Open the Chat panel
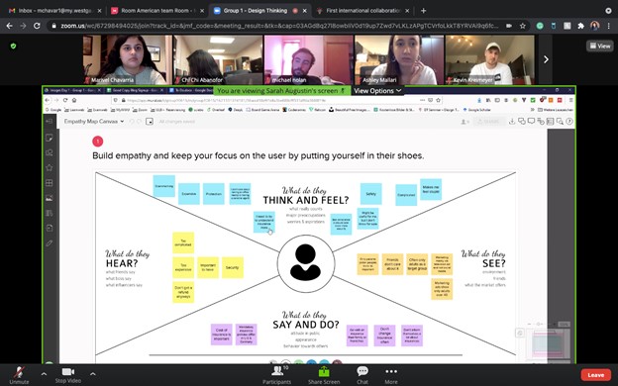Screen dimensions: 618x386 [362, 375]
